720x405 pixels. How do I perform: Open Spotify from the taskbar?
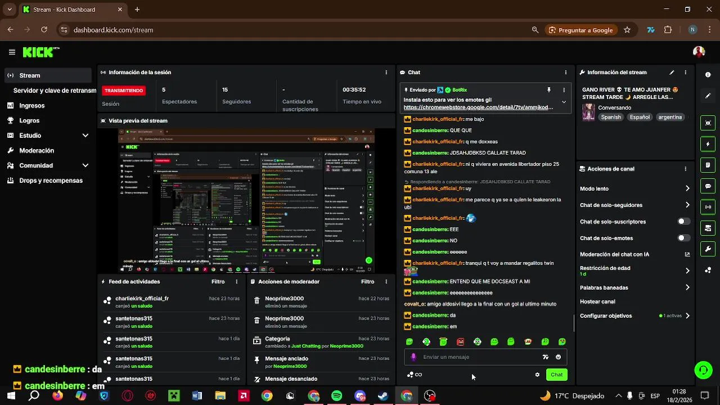[x=337, y=396]
